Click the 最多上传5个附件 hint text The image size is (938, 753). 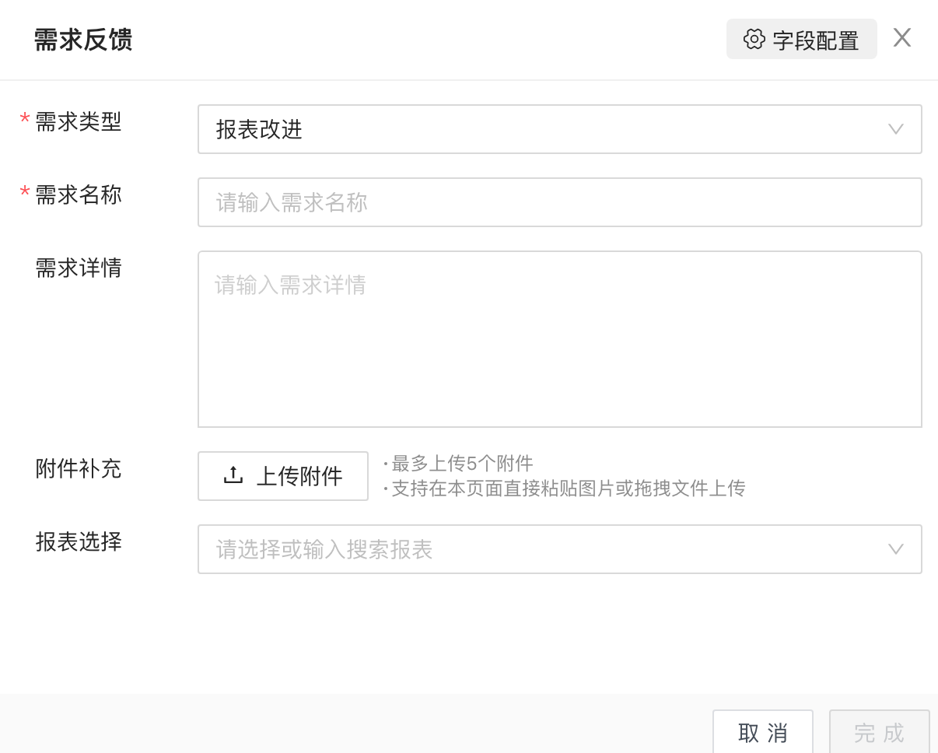tap(462, 464)
